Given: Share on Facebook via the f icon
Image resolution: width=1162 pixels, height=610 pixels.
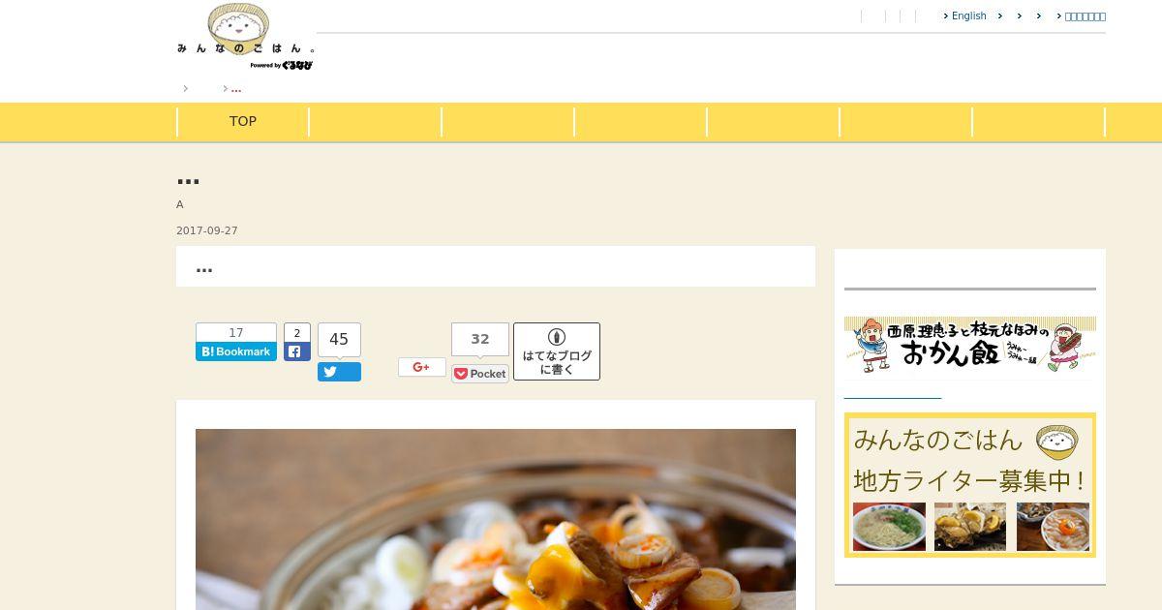Looking at the screenshot, I should [297, 351].
